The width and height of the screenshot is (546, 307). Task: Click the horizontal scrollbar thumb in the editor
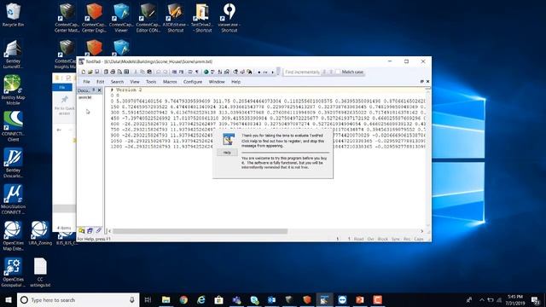(x=200, y=231)
